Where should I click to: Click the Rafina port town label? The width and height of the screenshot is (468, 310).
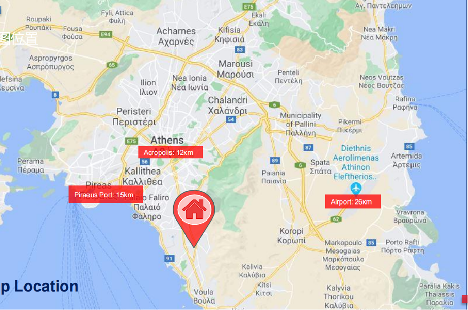coord(405,103)
